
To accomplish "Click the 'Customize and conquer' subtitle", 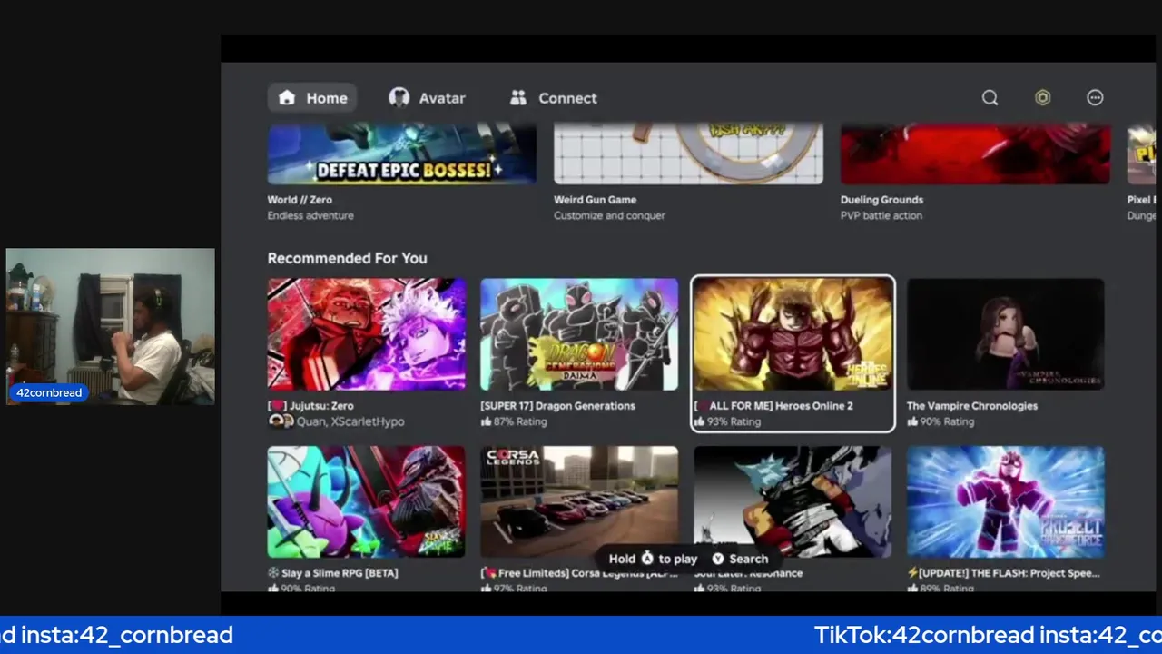I will coord(609,215).
